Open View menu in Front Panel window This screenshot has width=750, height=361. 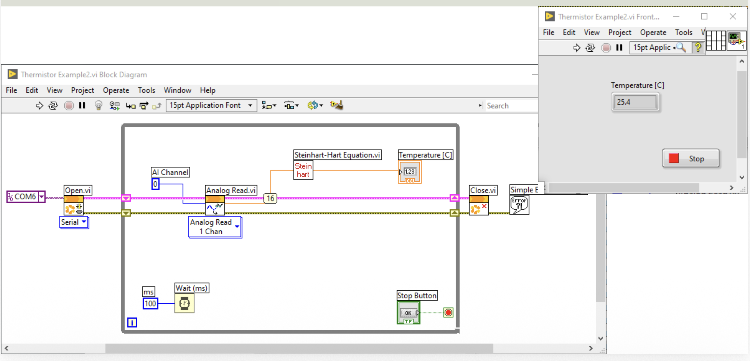(x=592, y=32)
